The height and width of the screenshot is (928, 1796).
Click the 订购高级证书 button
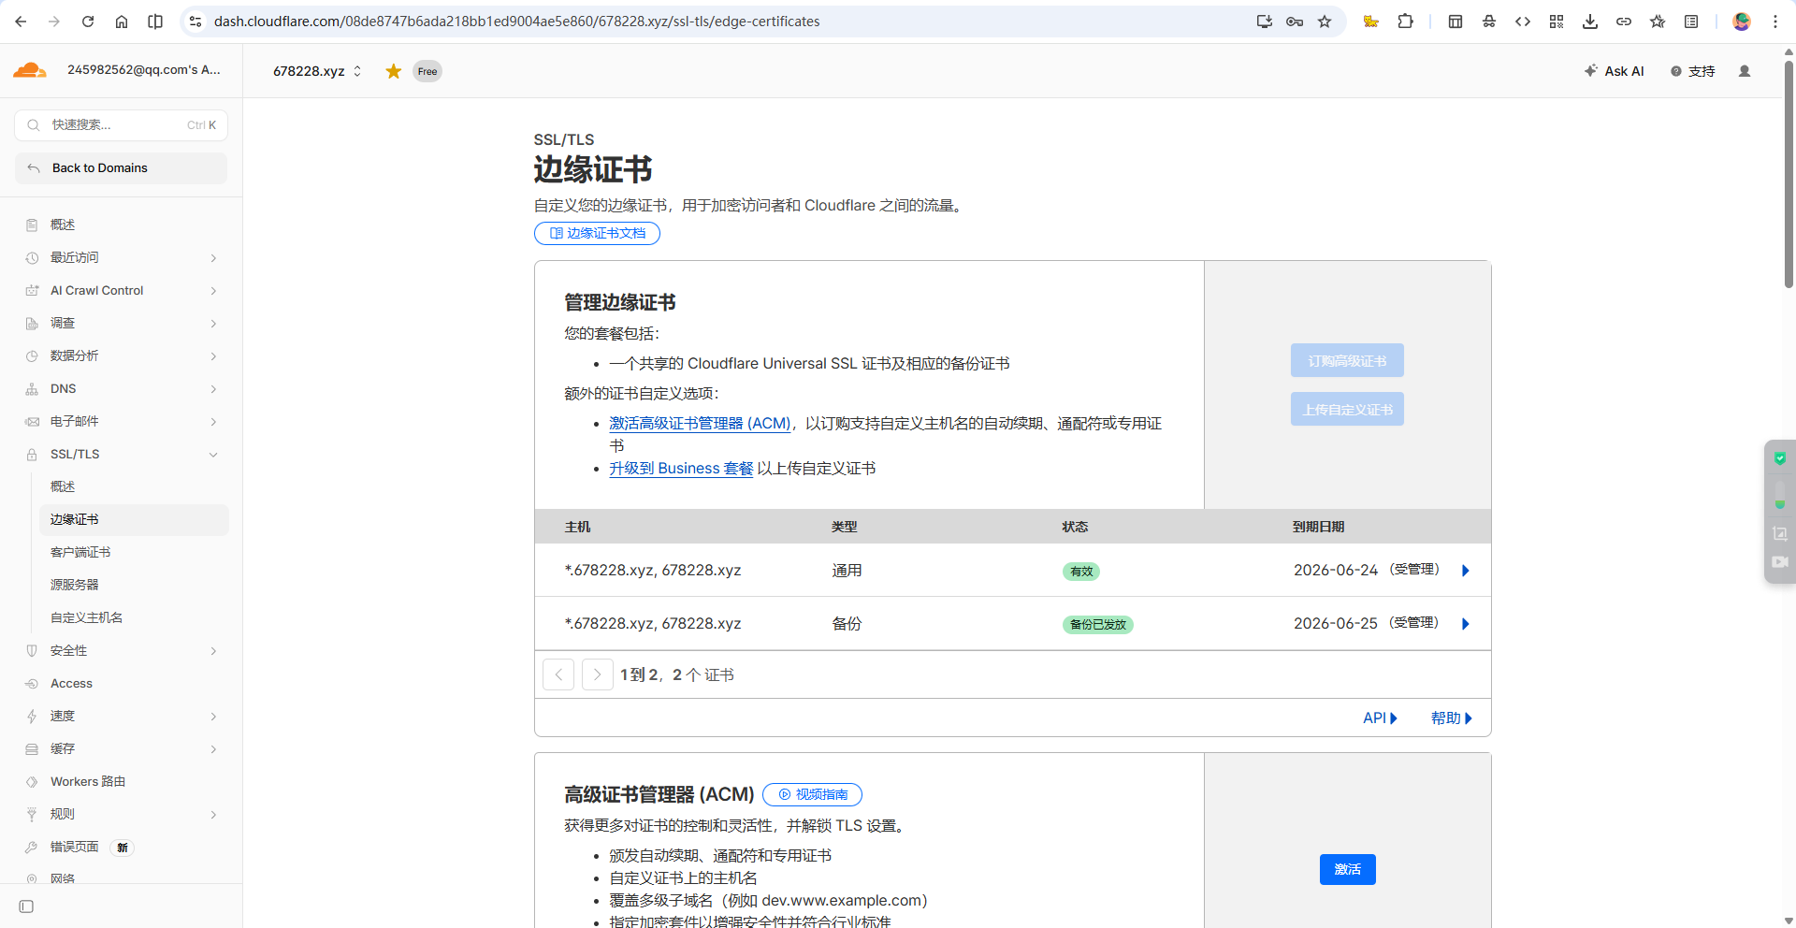click(x=1347, y=360)
